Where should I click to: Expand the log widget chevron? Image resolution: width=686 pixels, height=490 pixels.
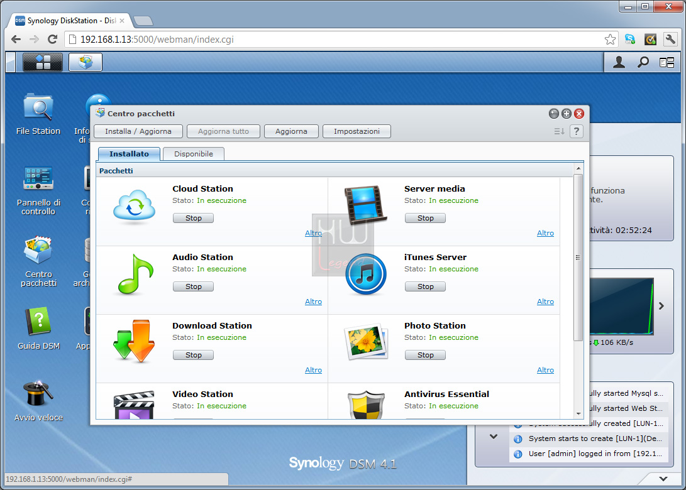(x=494, y=436)
